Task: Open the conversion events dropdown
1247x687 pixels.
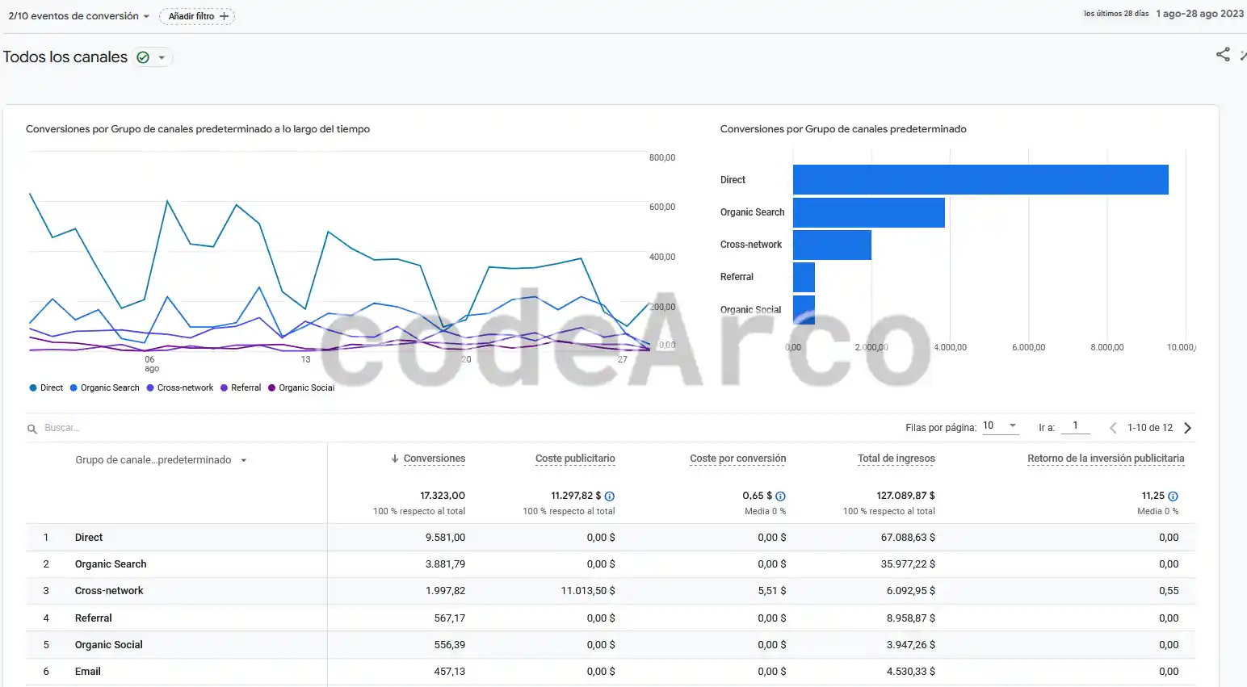Action: (x=78, y=16)
